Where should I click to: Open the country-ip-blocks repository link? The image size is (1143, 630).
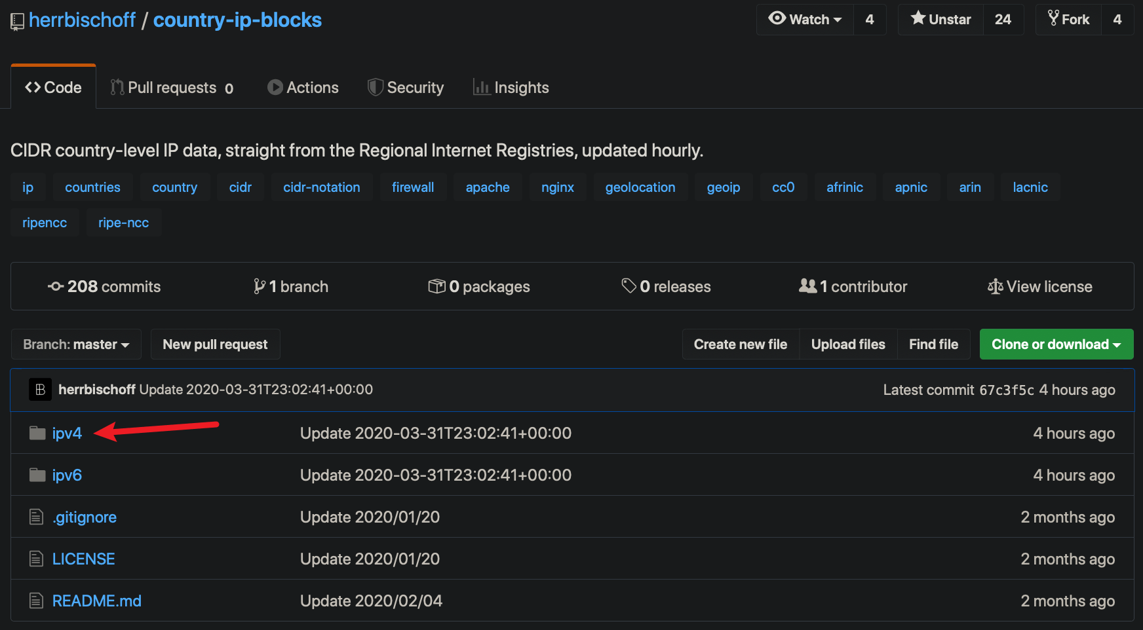pyautogui.click(x=237, y=20)
